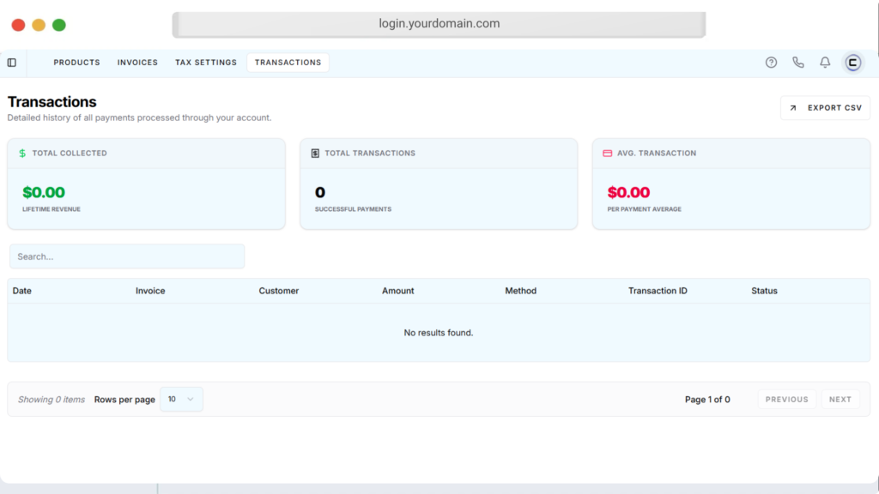This screenshot has height=494, width=879.
Task: Open the notifications bell icon
Action: pos(825,63)
